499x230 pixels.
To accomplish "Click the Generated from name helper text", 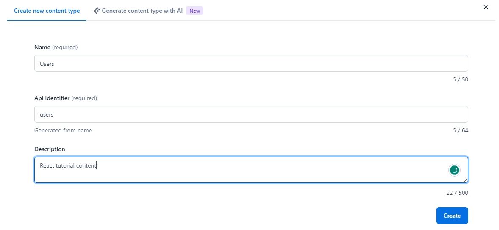I will pyautogui.click(x=63, y=130).
